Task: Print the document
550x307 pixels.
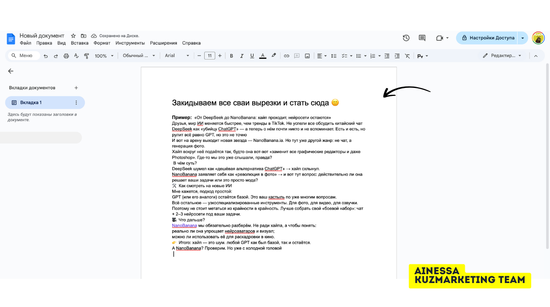Action: (66, 56)
